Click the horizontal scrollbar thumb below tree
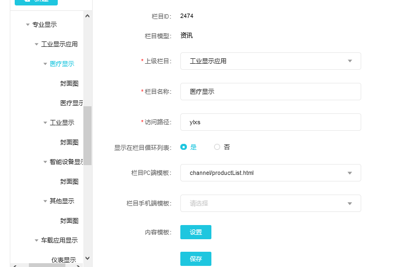Image resolution: width=401 pixels, height=267 pixels. 47,265
